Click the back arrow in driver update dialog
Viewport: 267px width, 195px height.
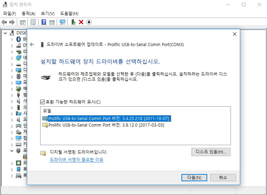point(32,44)
